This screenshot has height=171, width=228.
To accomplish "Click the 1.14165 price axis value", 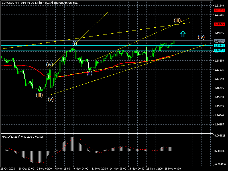I will click(219, 125).
